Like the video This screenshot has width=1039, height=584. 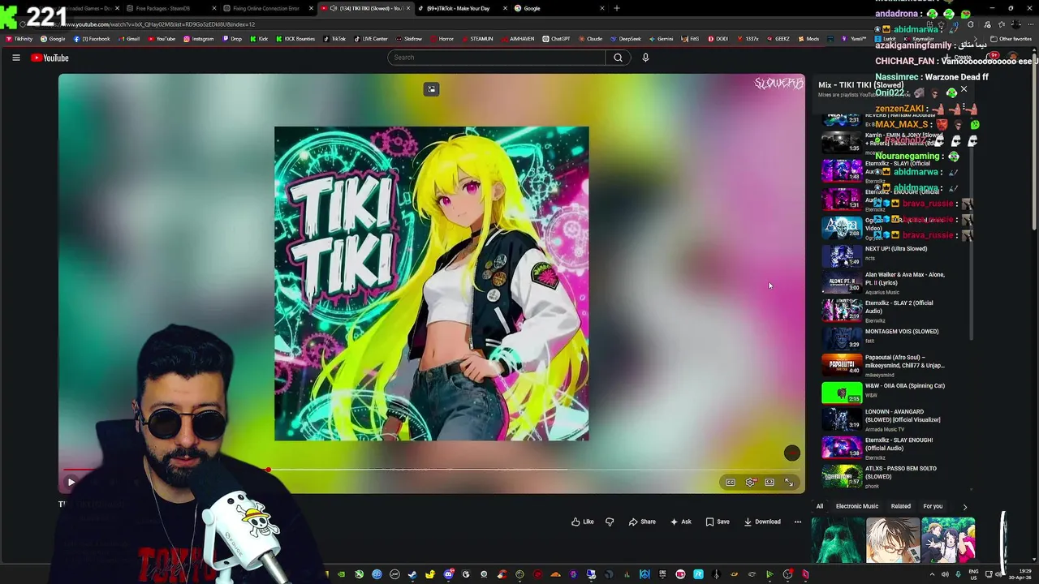[582, 522]
